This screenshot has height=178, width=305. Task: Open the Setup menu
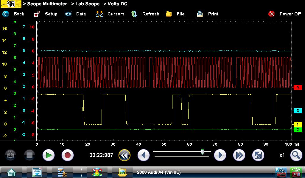point(46,14)
